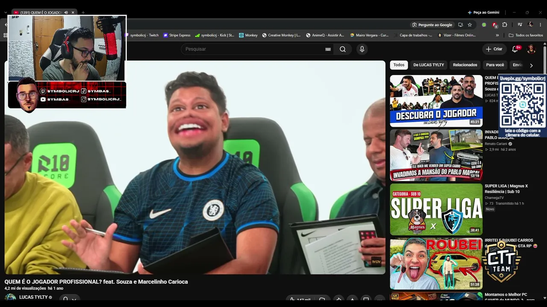The height and width of the screenshot is (307, 547).
Task: Click the Novo badge under Super Liga video
Action: [x=490, y=209]
